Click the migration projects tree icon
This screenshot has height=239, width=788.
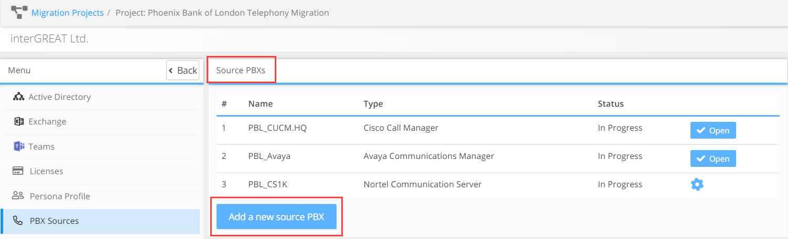[19, 13]
